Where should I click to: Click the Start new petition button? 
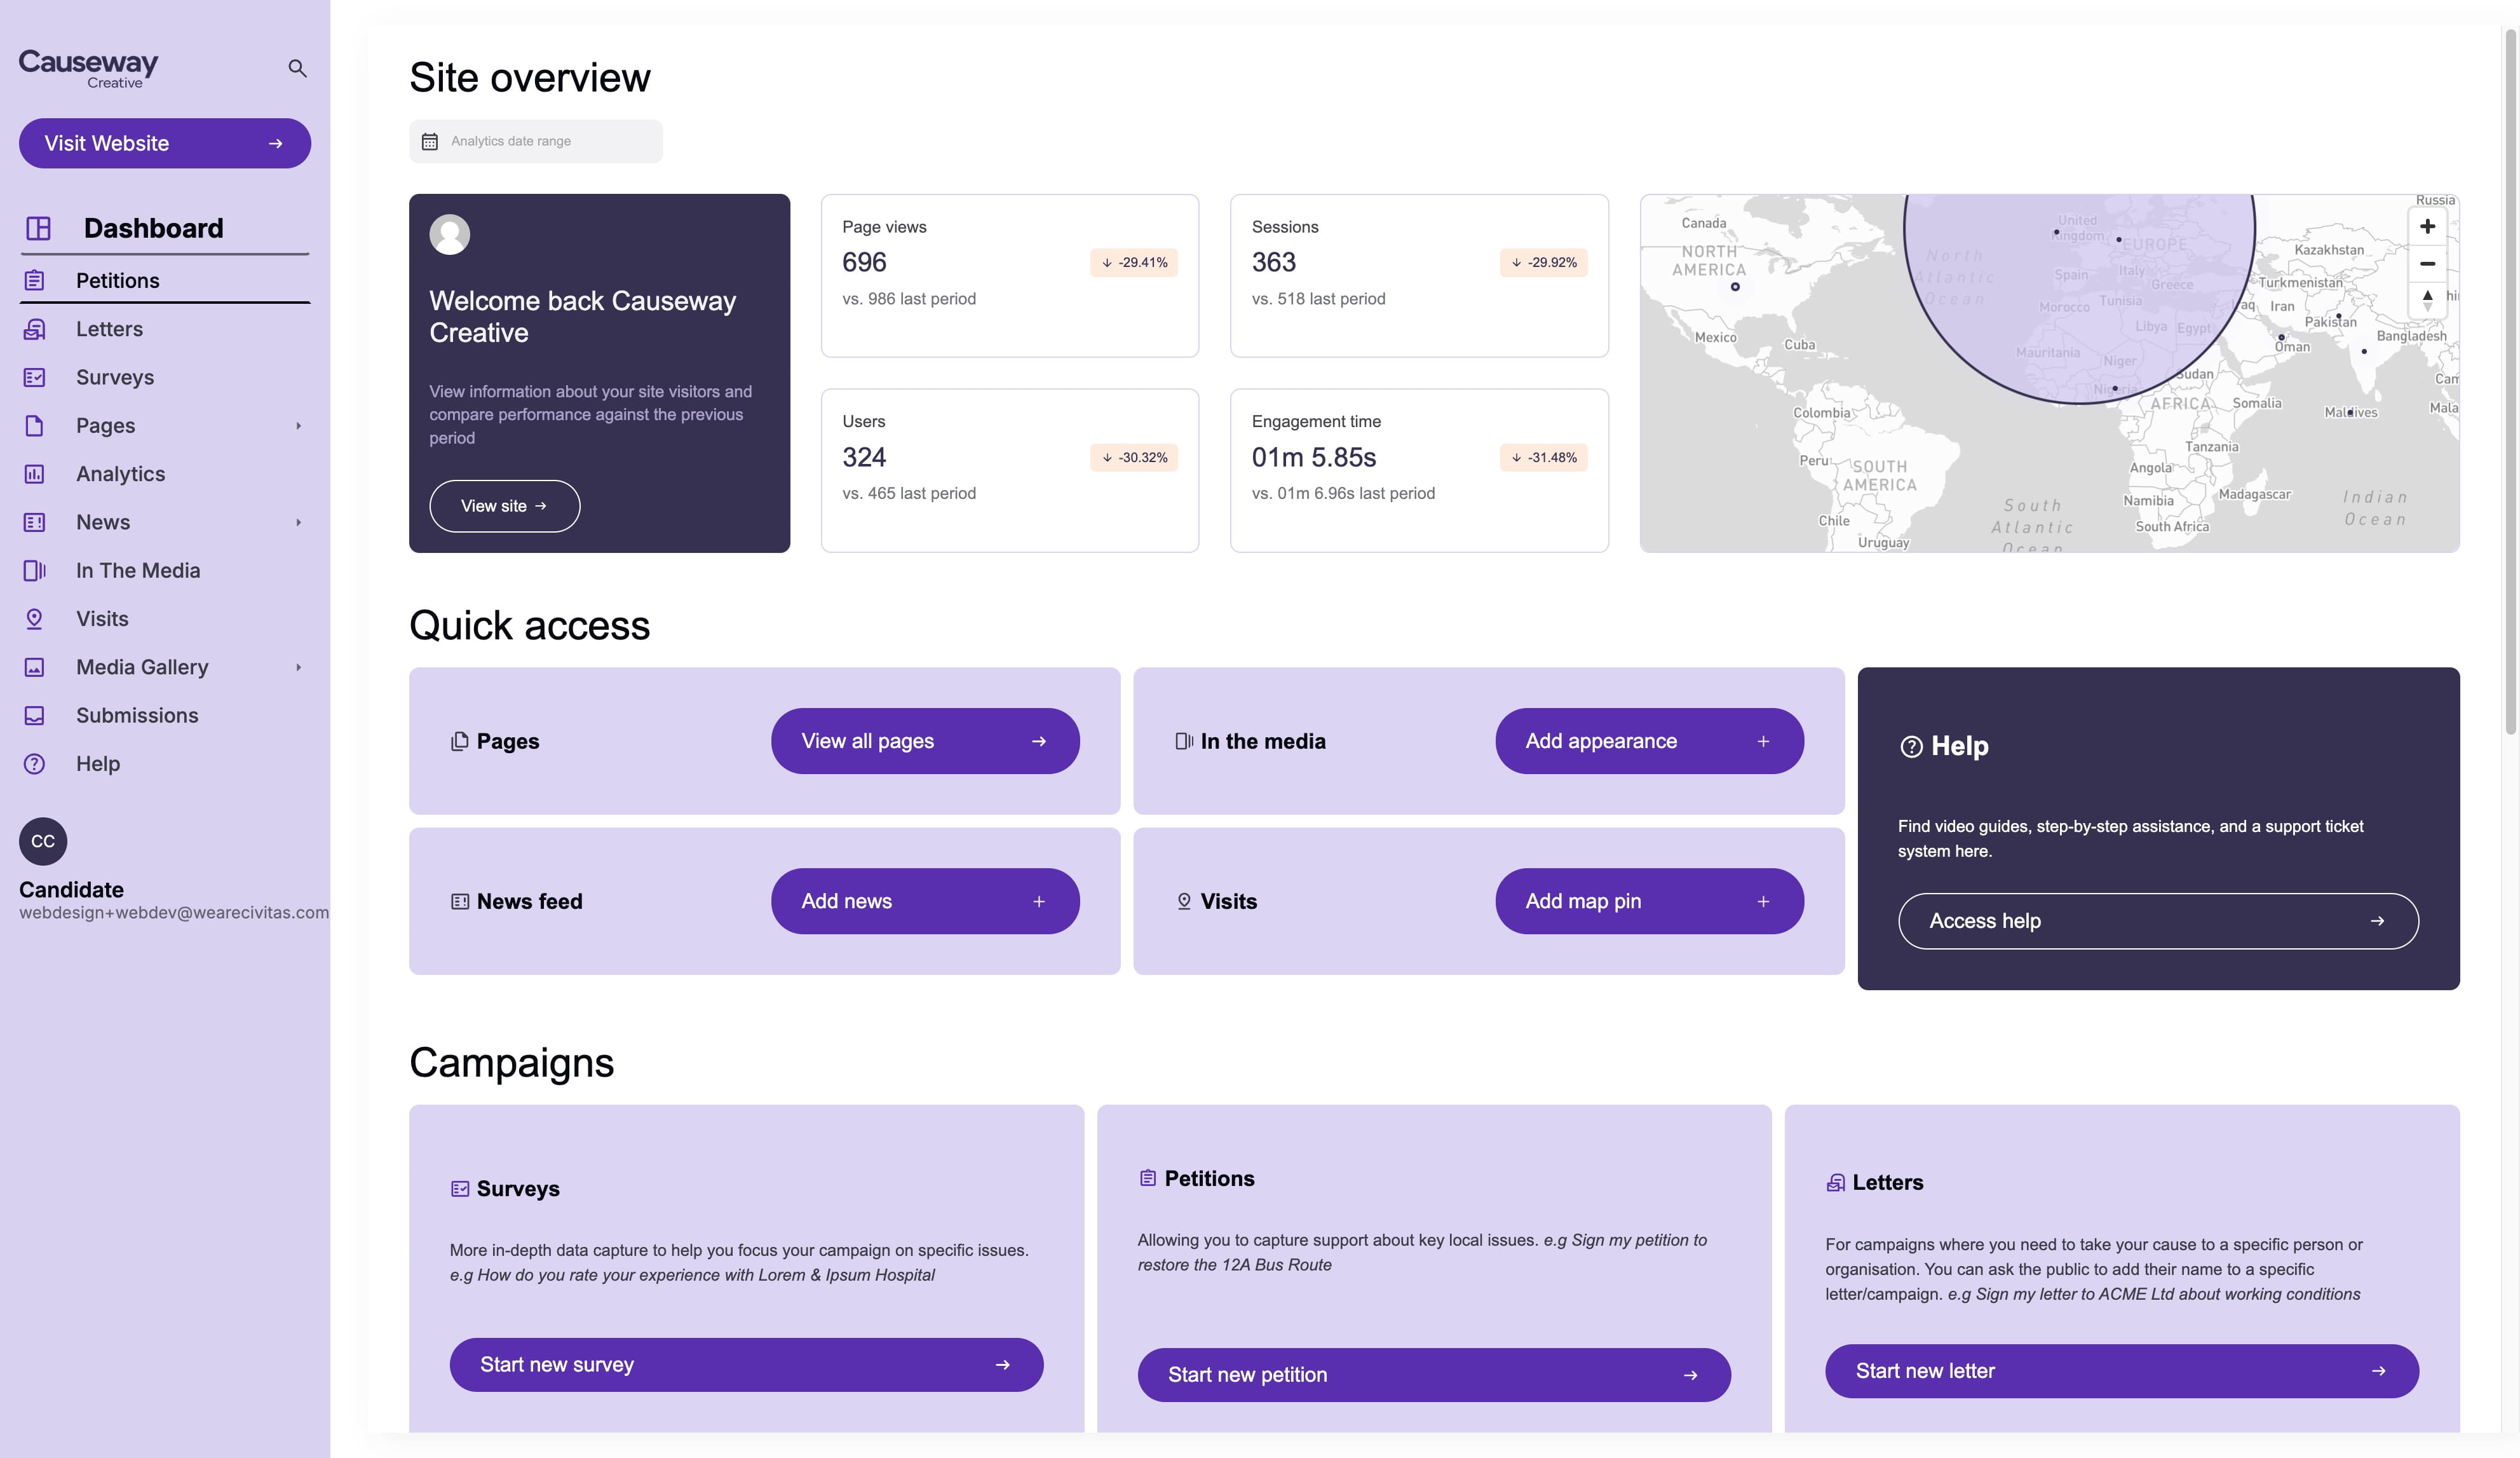(x=1434, y=1375)
